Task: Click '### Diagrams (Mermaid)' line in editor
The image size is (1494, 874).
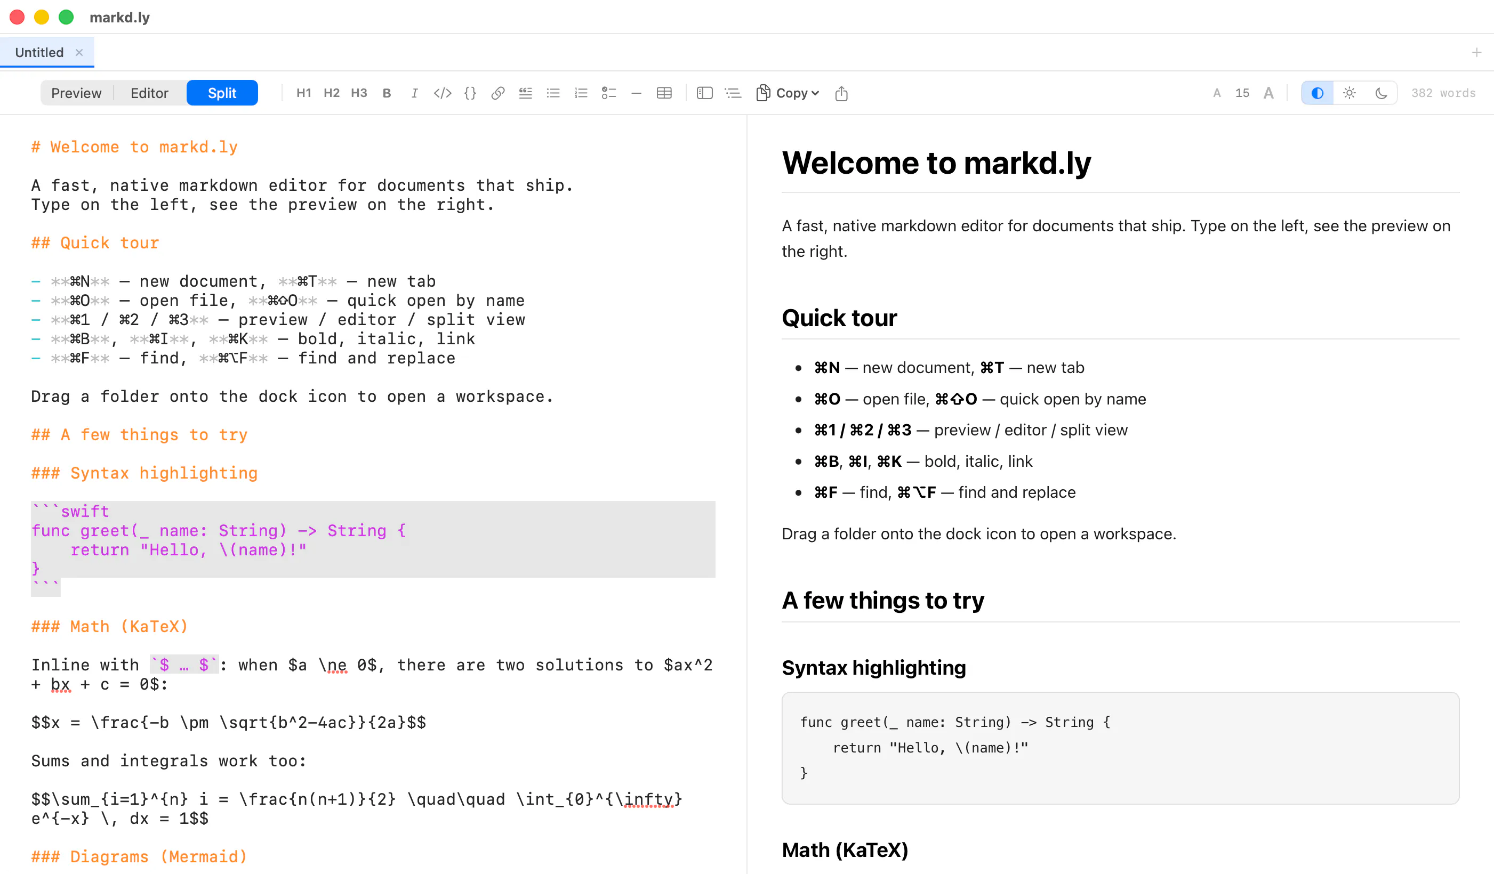Action: point(139,857)
